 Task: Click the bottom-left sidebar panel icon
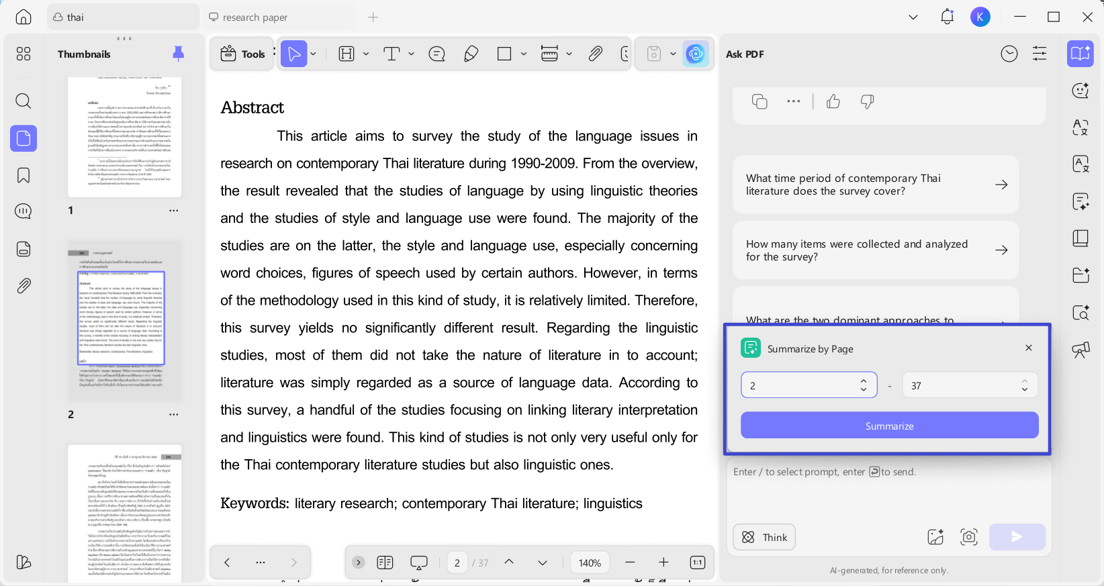24,562
